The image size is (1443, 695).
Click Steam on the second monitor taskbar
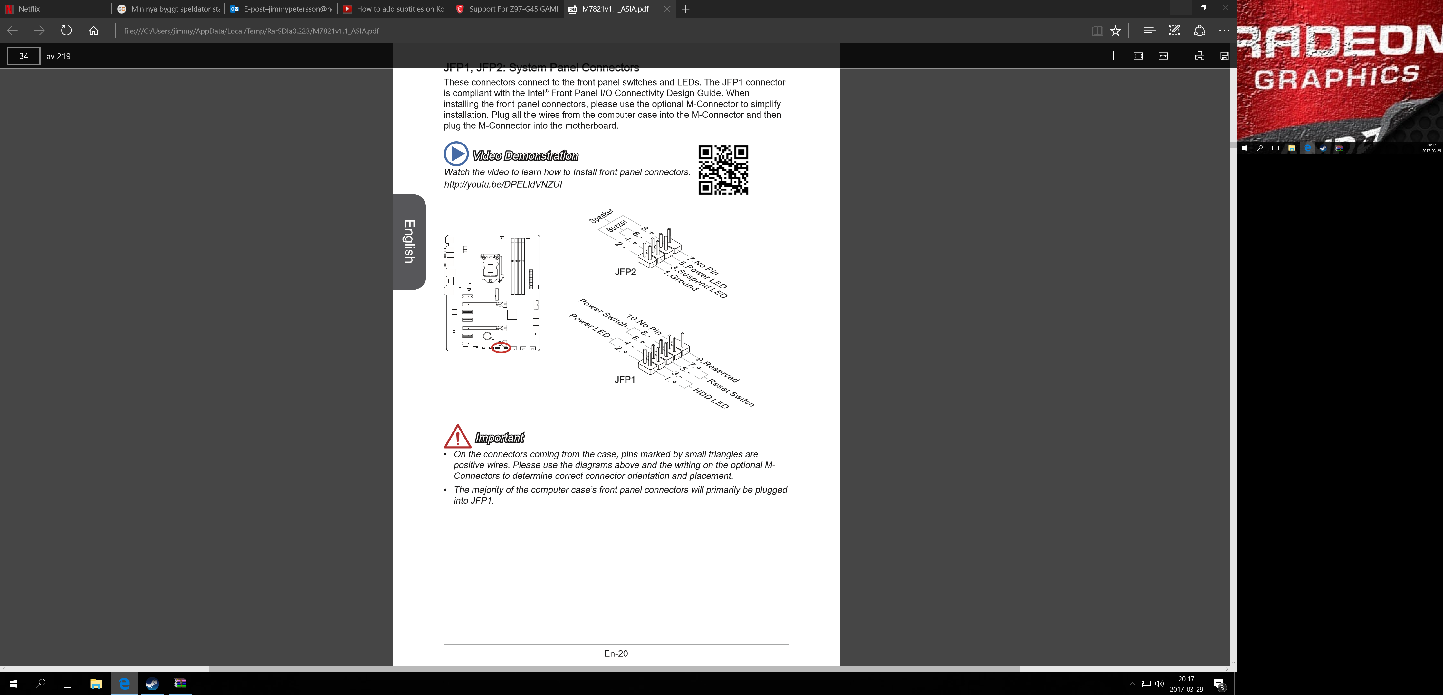click(1323, 148)
